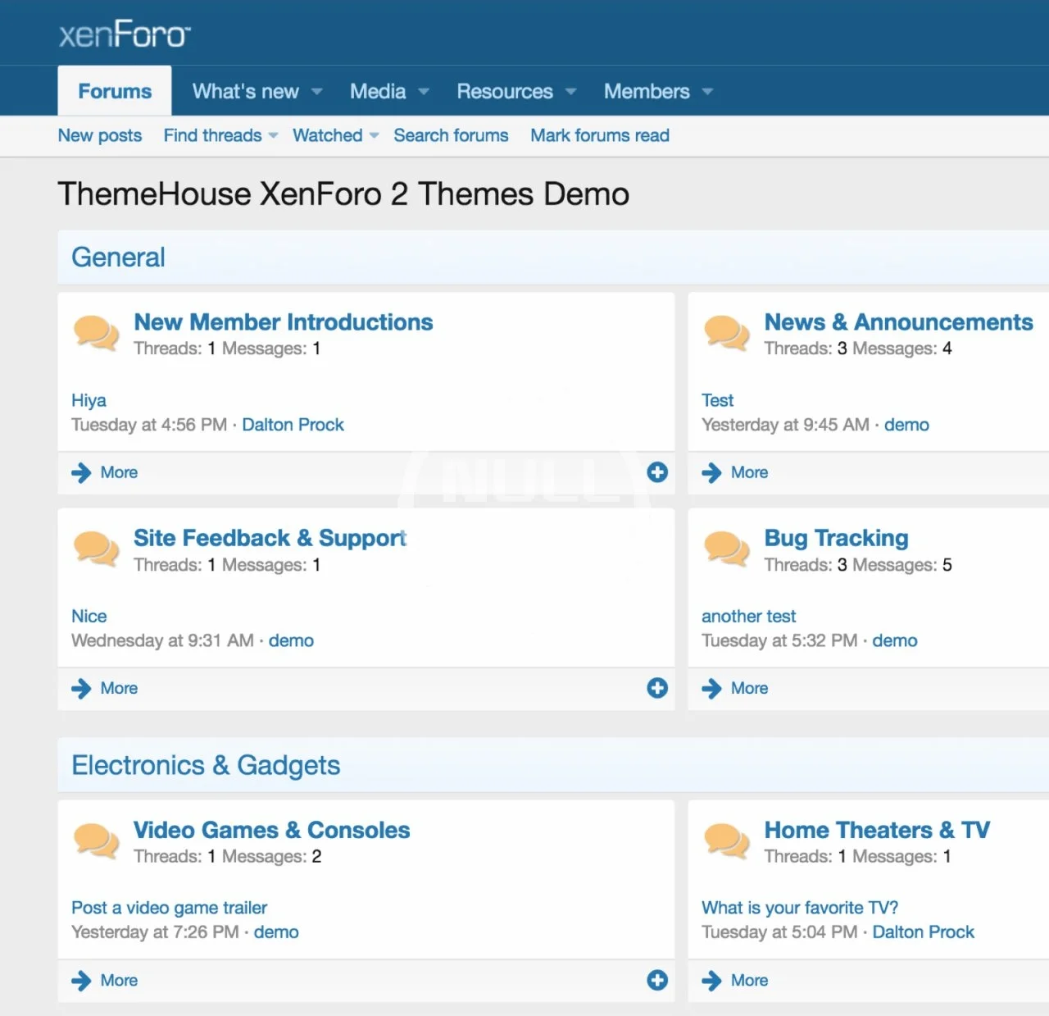Click plus icon in Site Feedback footer
1049x1016 pixels.
(x=657, y=688)
